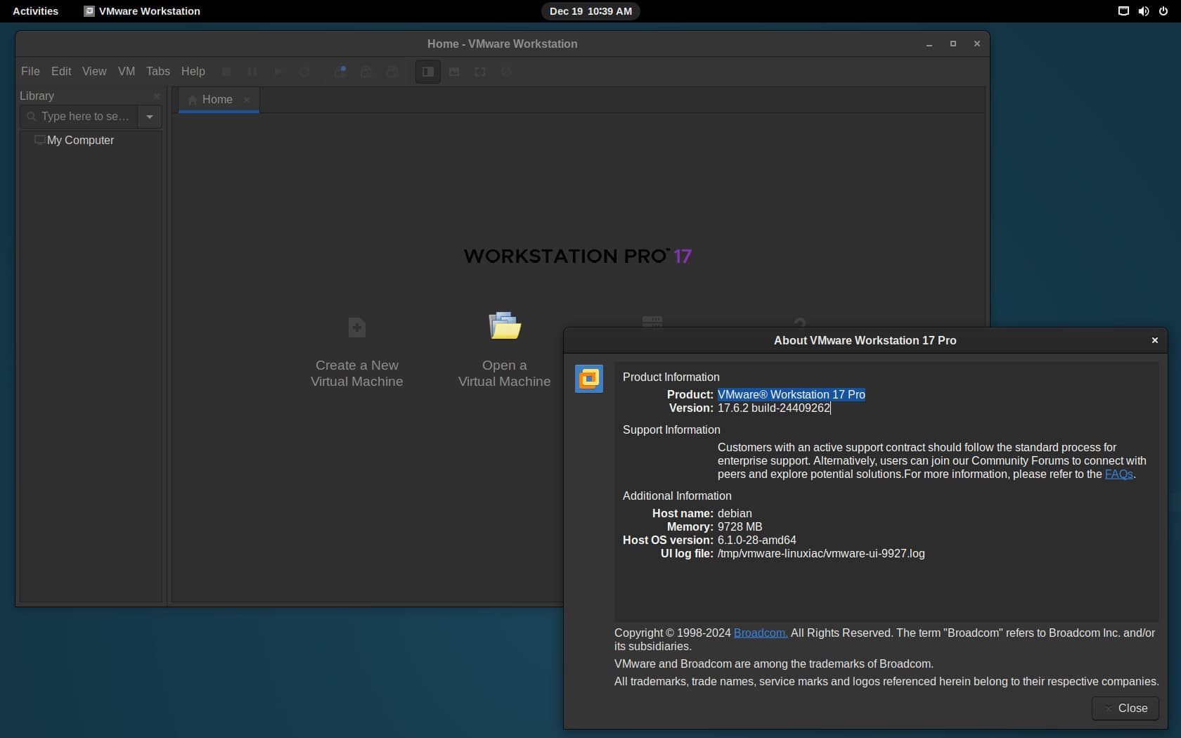Viewport: 1181px width, 738px height.
Task: Click the library search input field
Action: tap(79, 117)
